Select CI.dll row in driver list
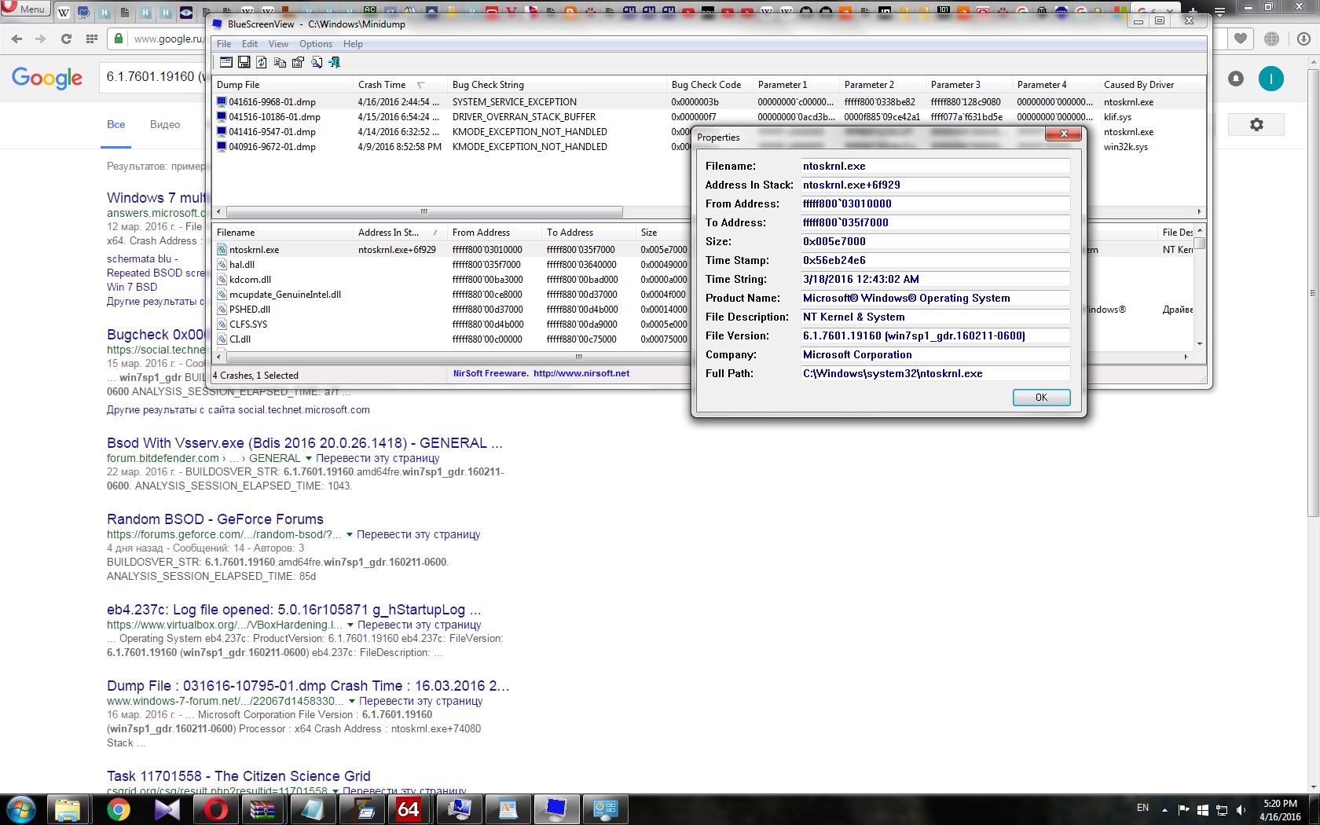1320x825 pixels. [x=452, y=339]
